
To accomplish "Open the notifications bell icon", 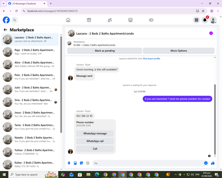I will click(x=205, y=20).
